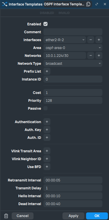The image size is (109, 220).
Task: Click the Apply button
Action: tap(73, 216)
